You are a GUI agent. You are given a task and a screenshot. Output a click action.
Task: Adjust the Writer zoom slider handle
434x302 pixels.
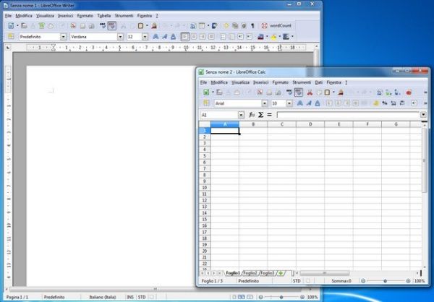click(x=281, y=297)
